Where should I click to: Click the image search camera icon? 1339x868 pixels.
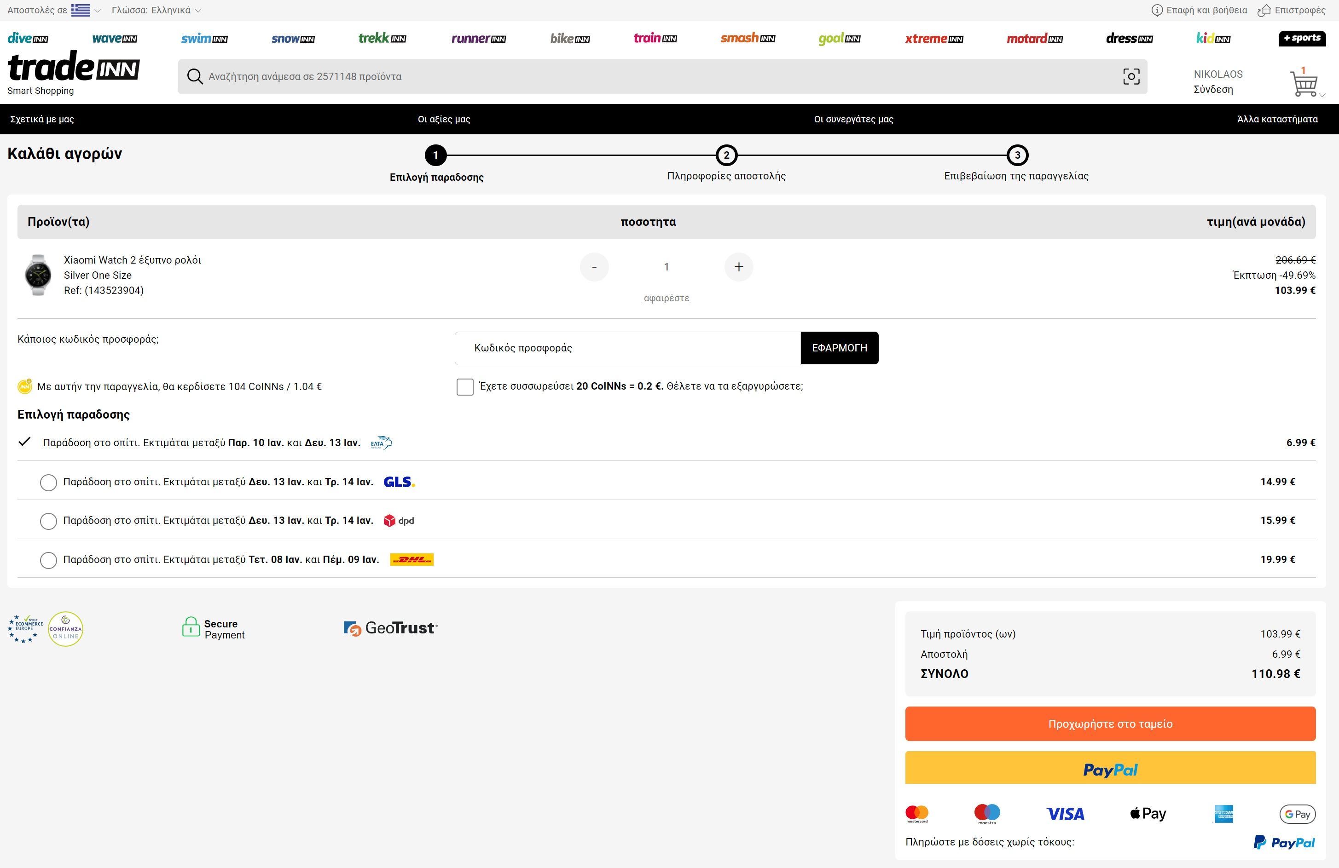[x=1131, y=76]
